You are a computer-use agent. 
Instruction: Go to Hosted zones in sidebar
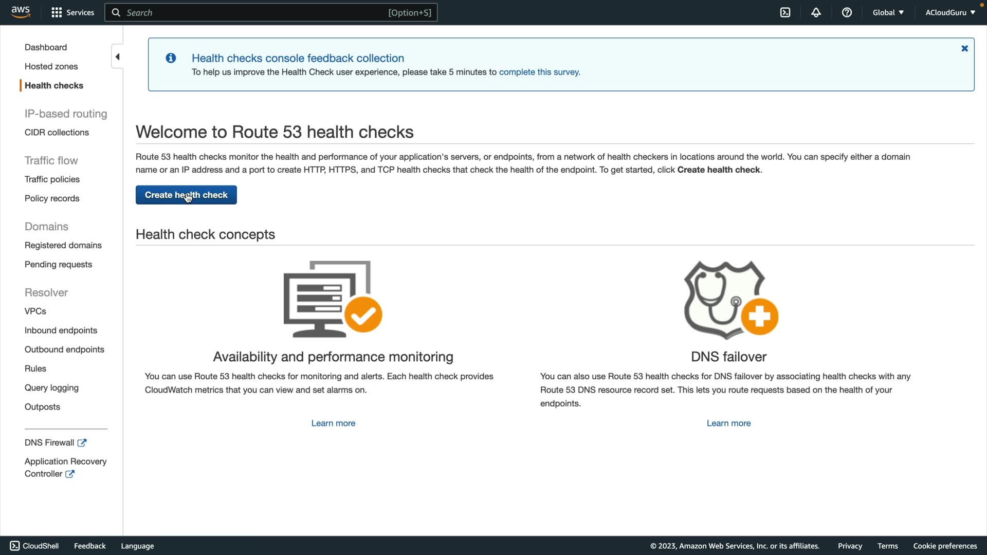pos(51,66)
